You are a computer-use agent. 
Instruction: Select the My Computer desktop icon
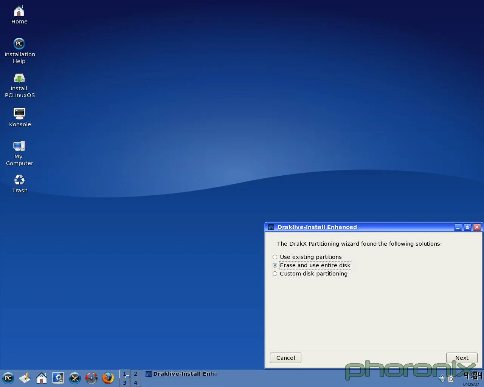[x=19, y=153]
